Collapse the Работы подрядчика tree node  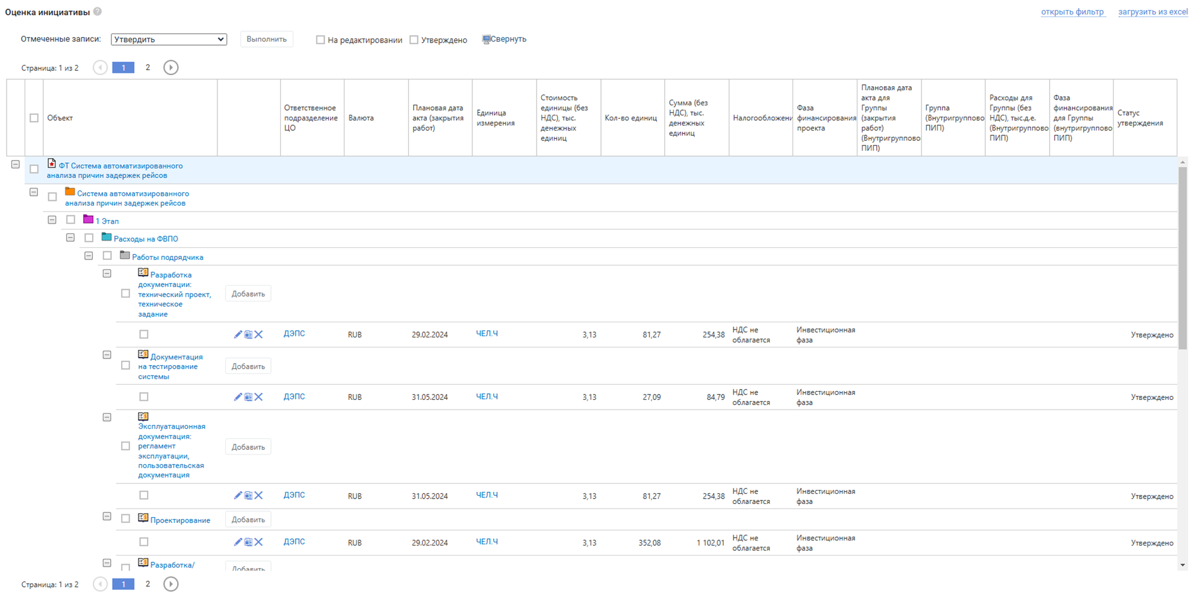(89, 256)
